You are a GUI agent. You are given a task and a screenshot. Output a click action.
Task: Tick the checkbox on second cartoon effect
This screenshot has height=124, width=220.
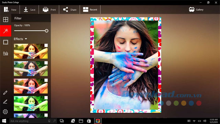click(46, 63)
